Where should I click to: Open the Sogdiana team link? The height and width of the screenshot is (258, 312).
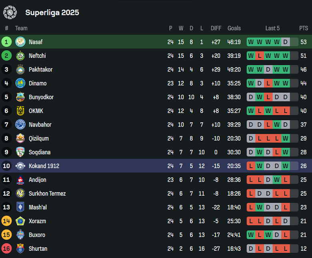[x=40, y=152]
